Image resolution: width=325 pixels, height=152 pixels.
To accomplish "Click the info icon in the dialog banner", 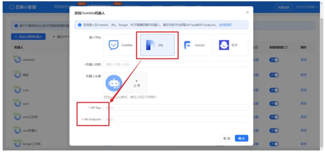I will click(80, 25).
